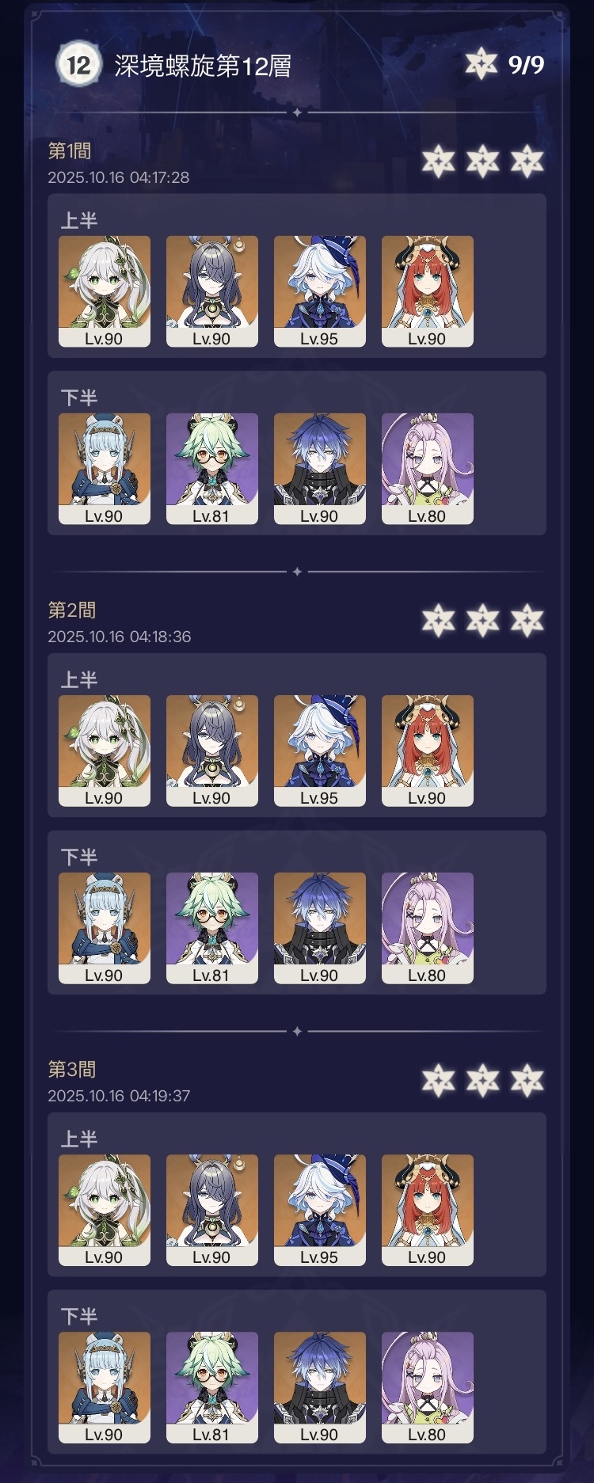Image resolution: width=594 pixels, height=1483 pixels.
Task: Click middle star of 第3間 rating
Action: (x=482, y=1080)
